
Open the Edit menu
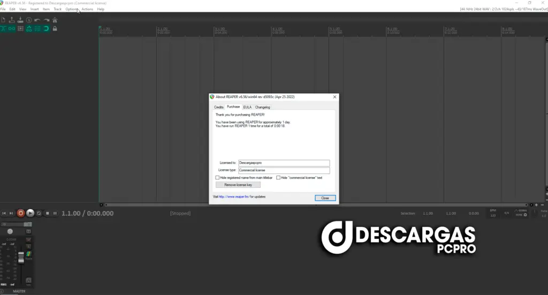click(12, 9)
